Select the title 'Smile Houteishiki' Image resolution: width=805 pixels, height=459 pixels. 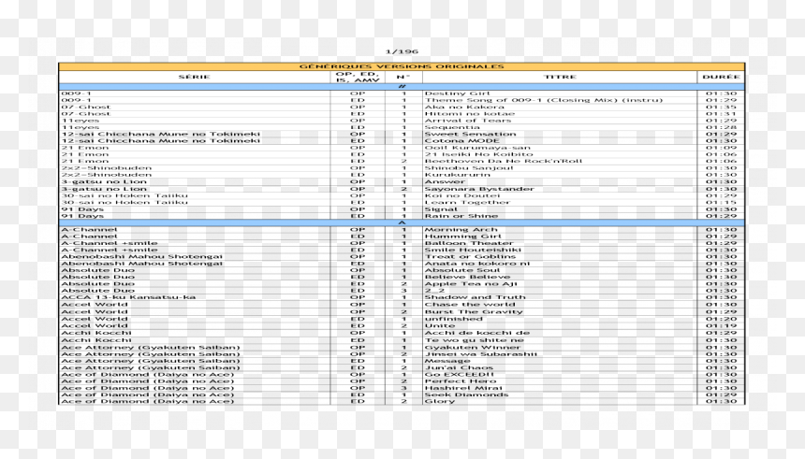[473, 250]
